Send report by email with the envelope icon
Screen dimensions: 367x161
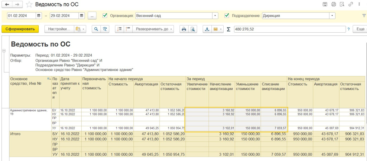click(x=215, y=29)
